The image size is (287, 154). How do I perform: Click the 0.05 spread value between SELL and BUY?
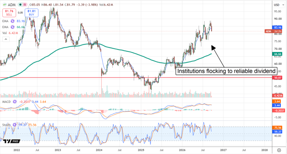(20, 13)
